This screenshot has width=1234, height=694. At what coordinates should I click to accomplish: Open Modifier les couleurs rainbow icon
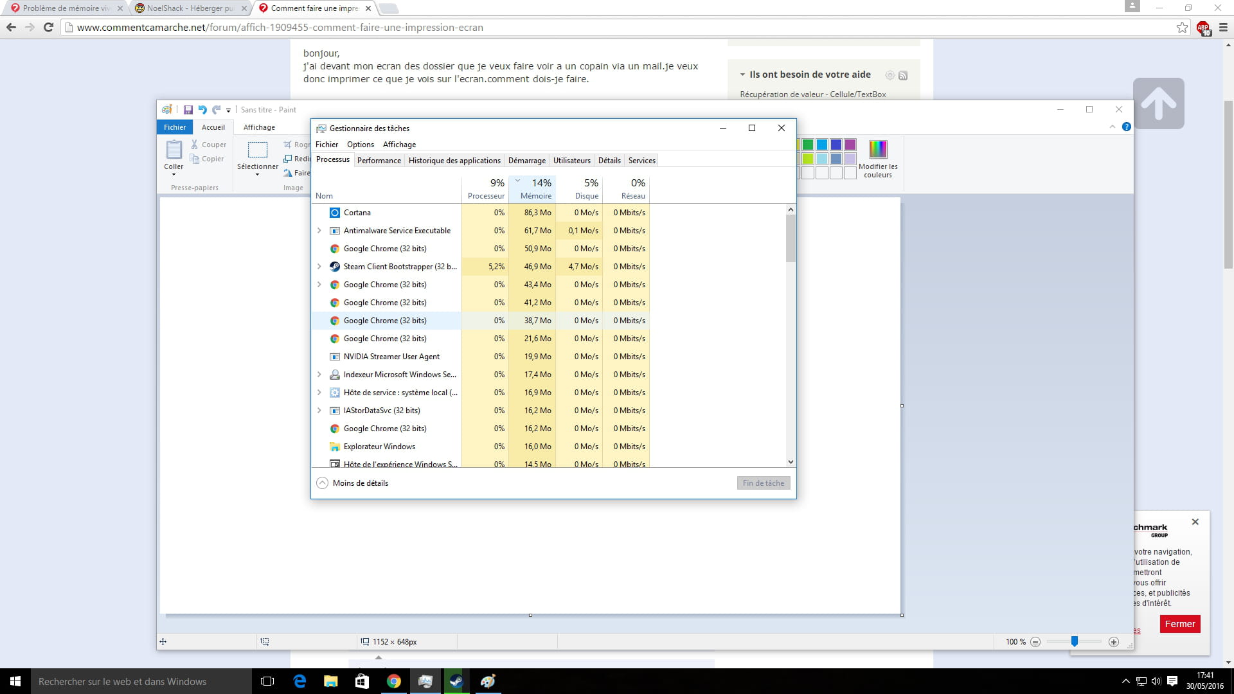[x=878, y=150]
